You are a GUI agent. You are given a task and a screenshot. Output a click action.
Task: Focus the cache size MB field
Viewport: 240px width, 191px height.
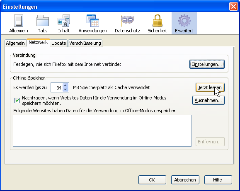click(57, 87)
